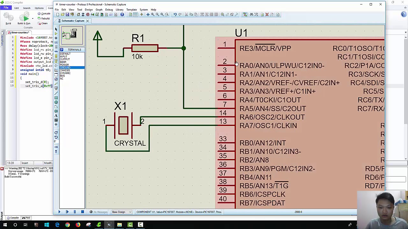Click the Cut scissors icon
The width and height of the screenshot is (408, 229).
point(186,15)
